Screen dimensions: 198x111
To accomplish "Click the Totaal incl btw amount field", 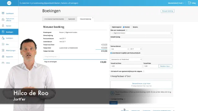I will pyautogui.click(x=126, y=66).
